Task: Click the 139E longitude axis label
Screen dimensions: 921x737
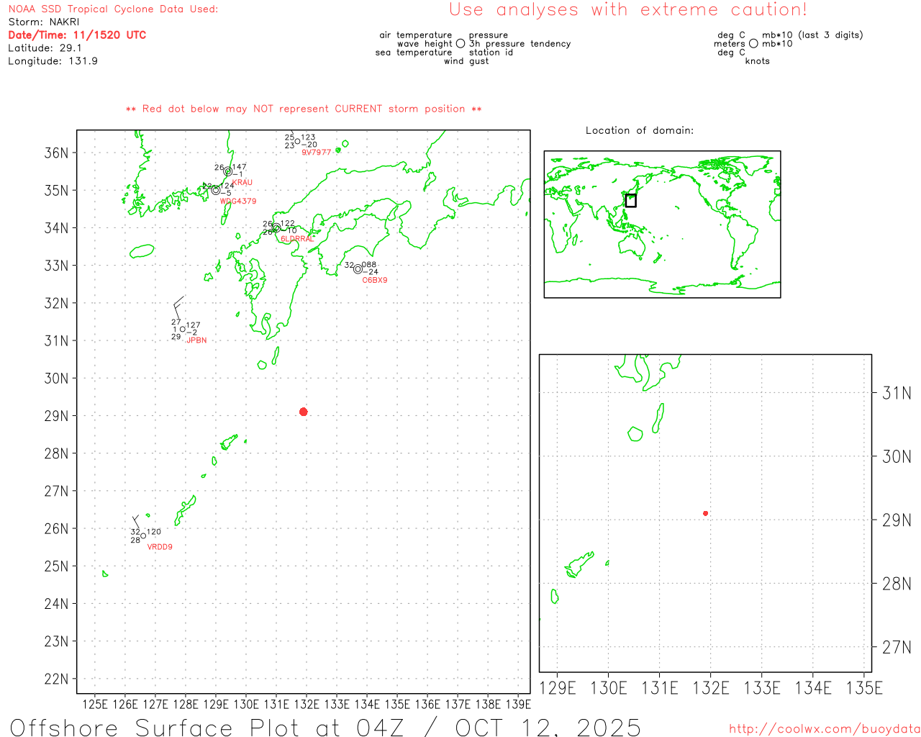Action: click(x=518, y=704)
